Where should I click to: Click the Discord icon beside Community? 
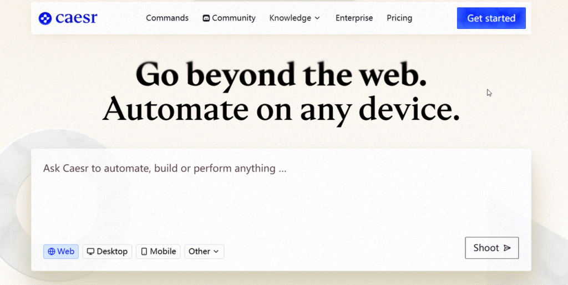tap(206, 18)
